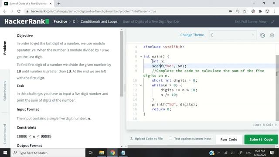Click the ENG language indicator

click(248, 153)
